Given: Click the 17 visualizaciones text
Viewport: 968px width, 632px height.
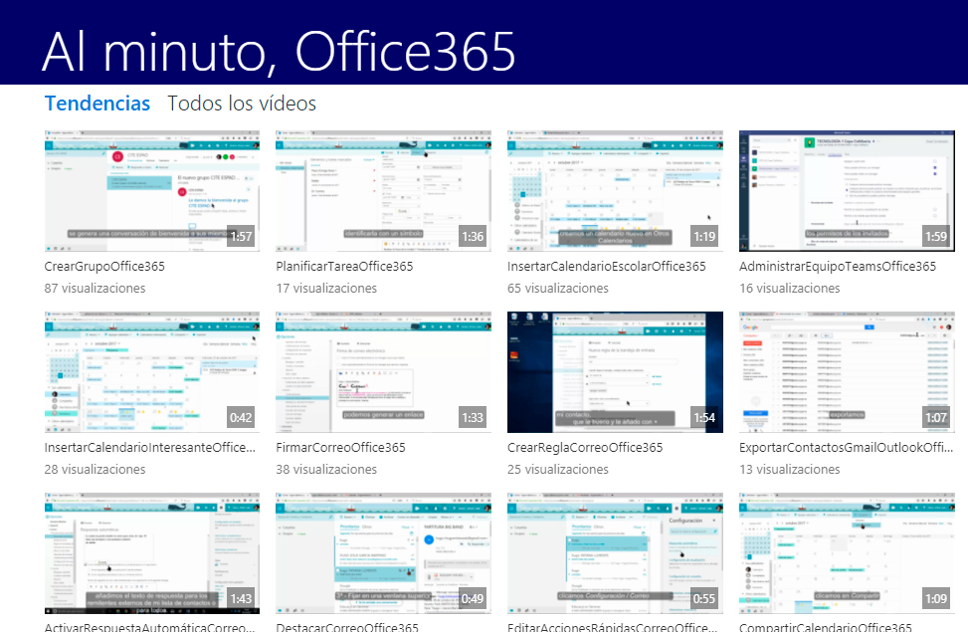Looking at the screenshot, I should pos(326,289).
